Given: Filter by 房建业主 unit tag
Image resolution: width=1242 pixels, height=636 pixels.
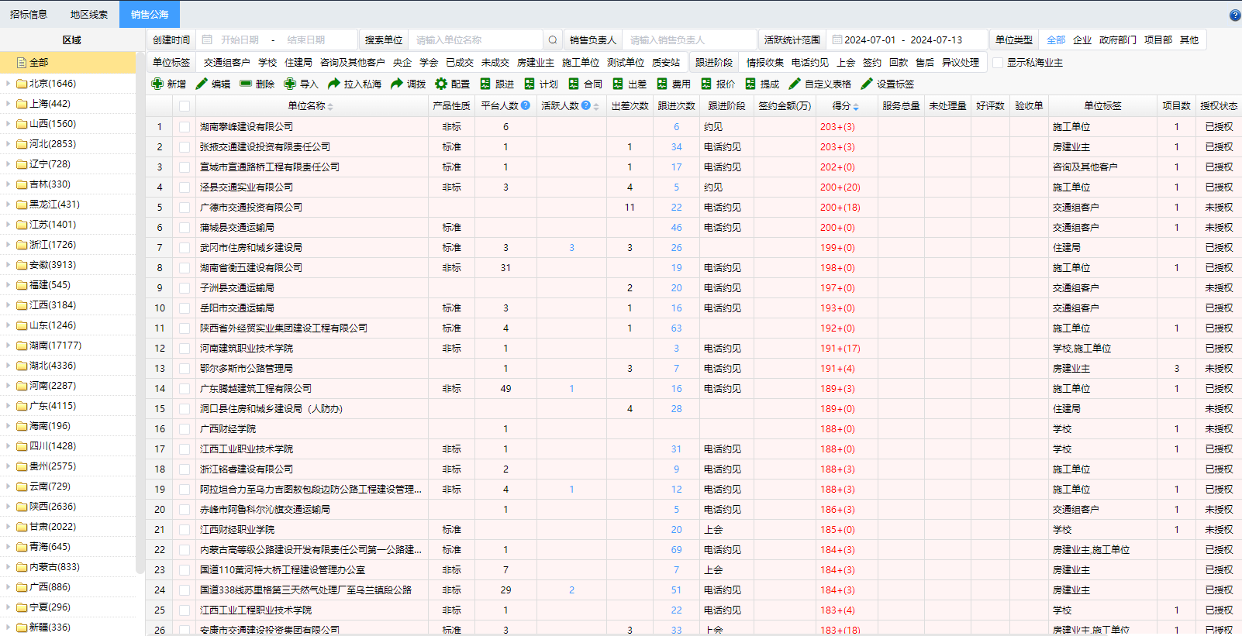Looking at the screenshot, I should (536, 62).
